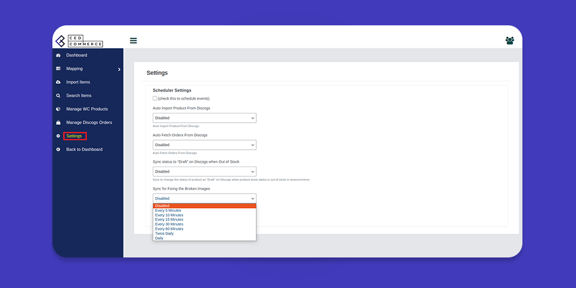Collapse Sync for Fixing Broken Images dropdown
The width and height of the screenshot is (576, 288).
pos(204,198)
